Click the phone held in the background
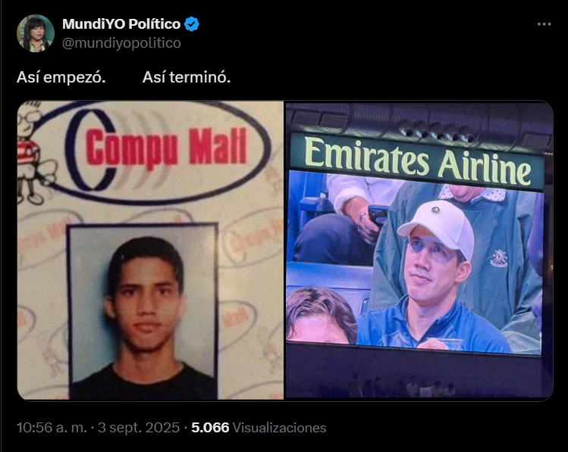This screenshot has height=452, width=568. click(377, 215)
